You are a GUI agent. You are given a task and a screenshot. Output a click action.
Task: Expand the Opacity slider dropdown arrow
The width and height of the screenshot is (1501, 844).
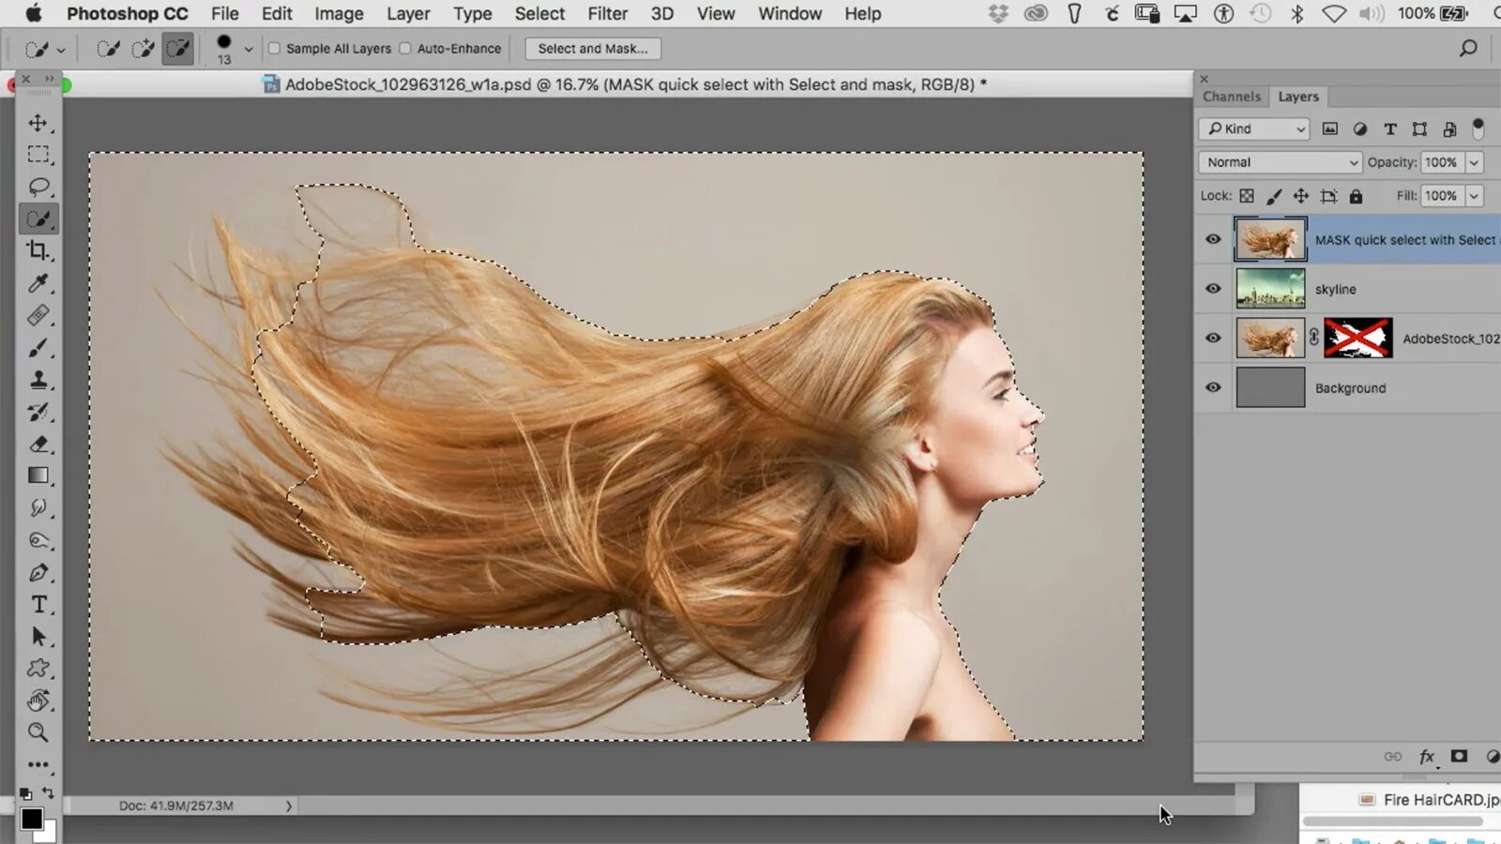tap(1474, 162)
